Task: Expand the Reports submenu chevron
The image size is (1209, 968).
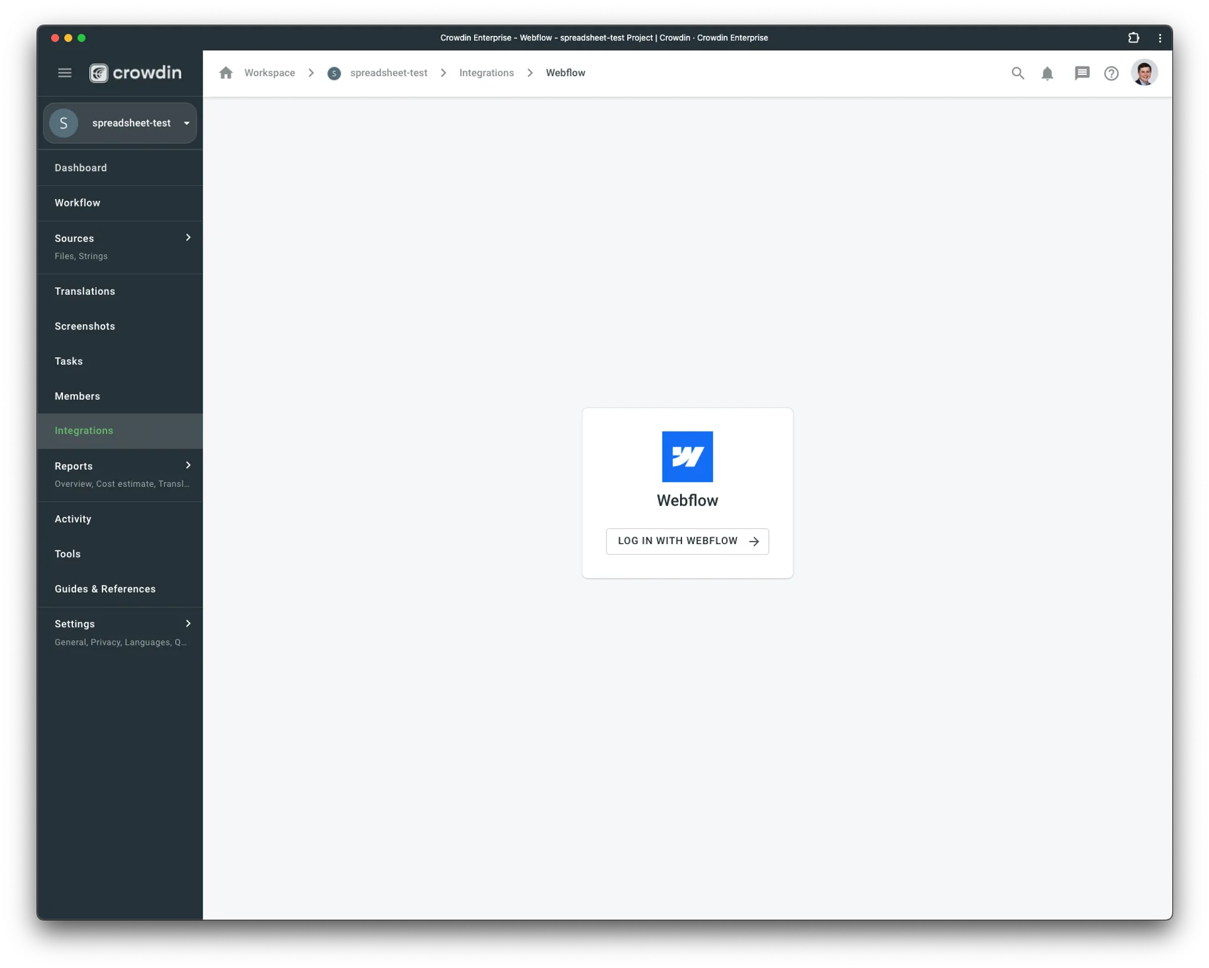Action: point(188,465)
